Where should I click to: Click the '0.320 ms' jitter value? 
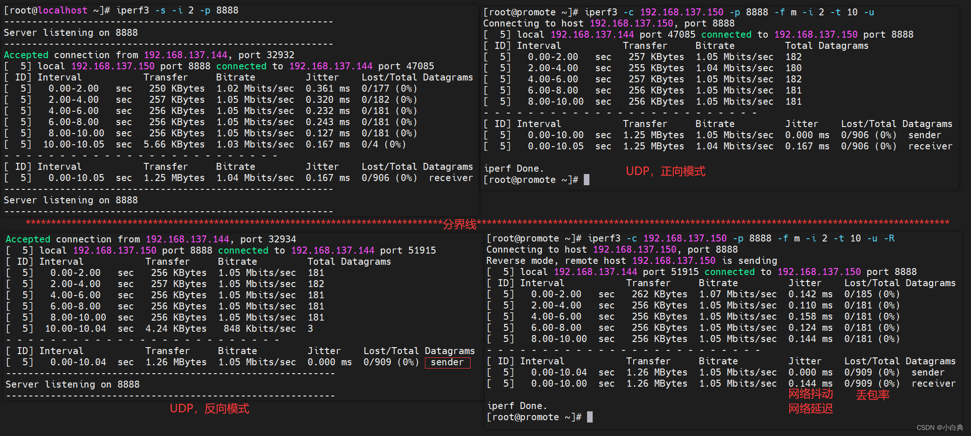point(328,100)
